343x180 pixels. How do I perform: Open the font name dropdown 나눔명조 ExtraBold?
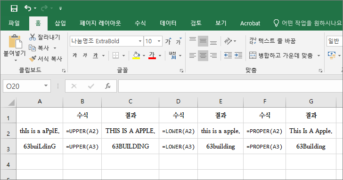[x=140, y=41]
